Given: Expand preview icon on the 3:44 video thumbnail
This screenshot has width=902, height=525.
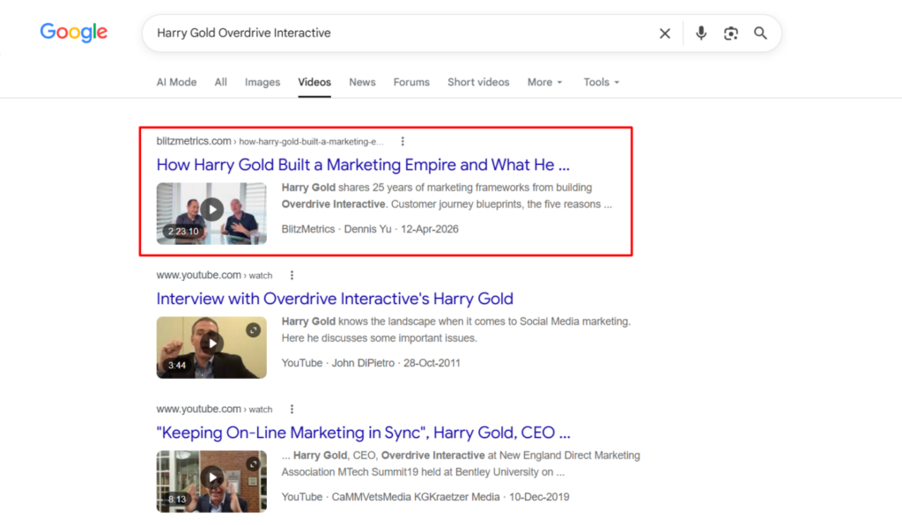Looking at the screenshot, I should point(253,330).
